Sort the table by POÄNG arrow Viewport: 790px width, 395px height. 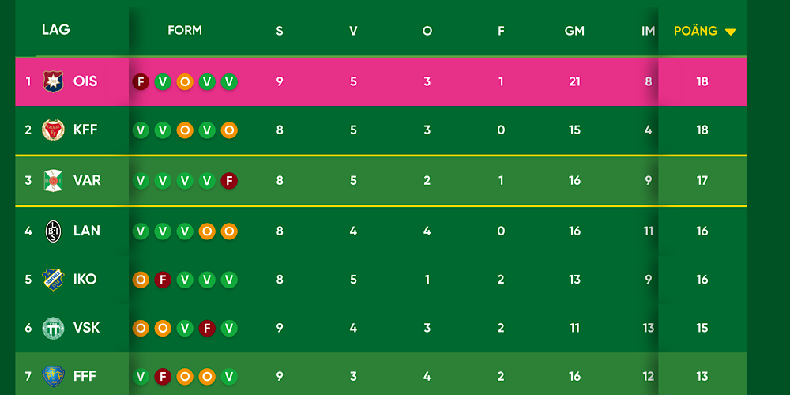pyautogui.click(x=731, y=32)
